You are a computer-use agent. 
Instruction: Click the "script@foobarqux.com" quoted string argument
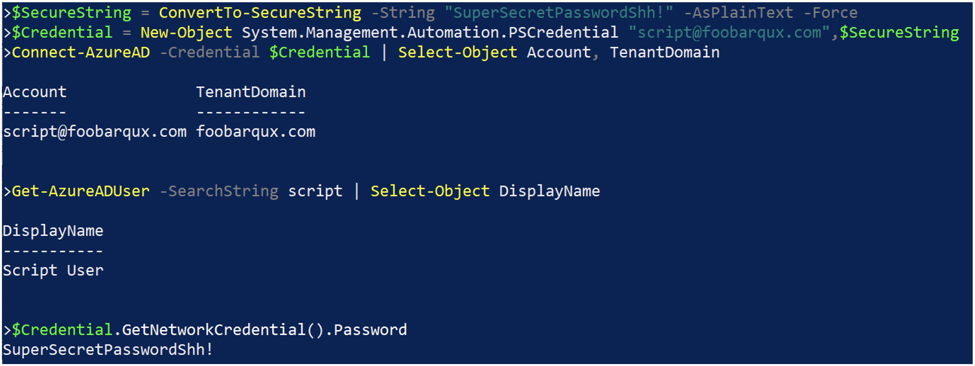point(729,33)
